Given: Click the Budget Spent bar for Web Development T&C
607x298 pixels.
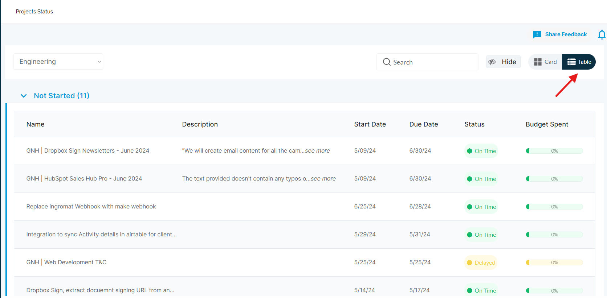Looking at the screenshot, I should point(554,262).
